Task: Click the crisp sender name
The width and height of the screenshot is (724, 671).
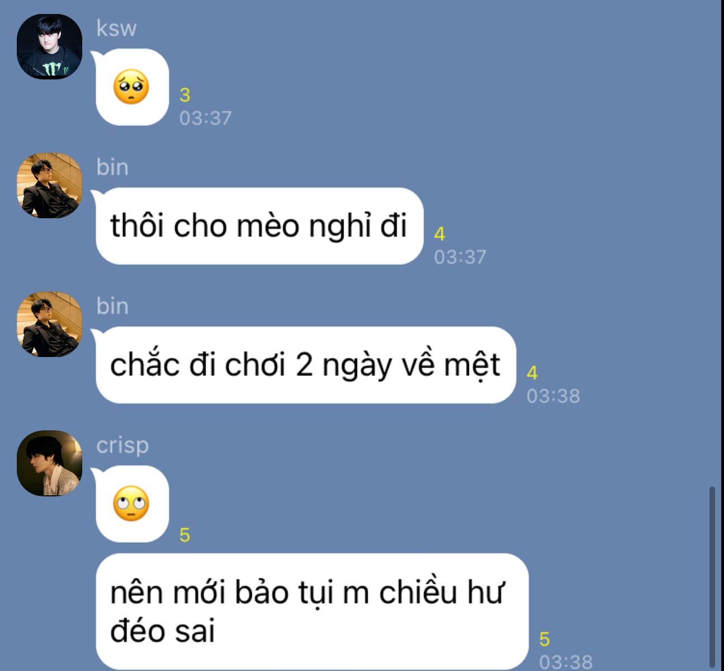Action: pyautogui.click(x=123, y=445)
